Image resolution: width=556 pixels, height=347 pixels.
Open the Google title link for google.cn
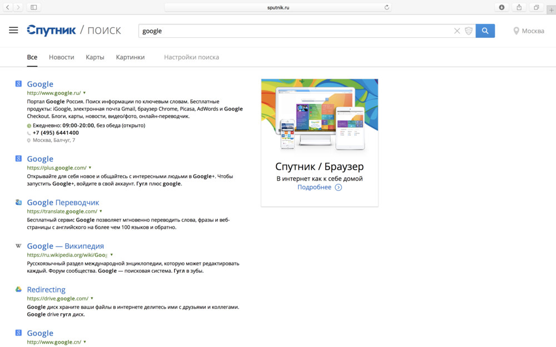point(40,333)
